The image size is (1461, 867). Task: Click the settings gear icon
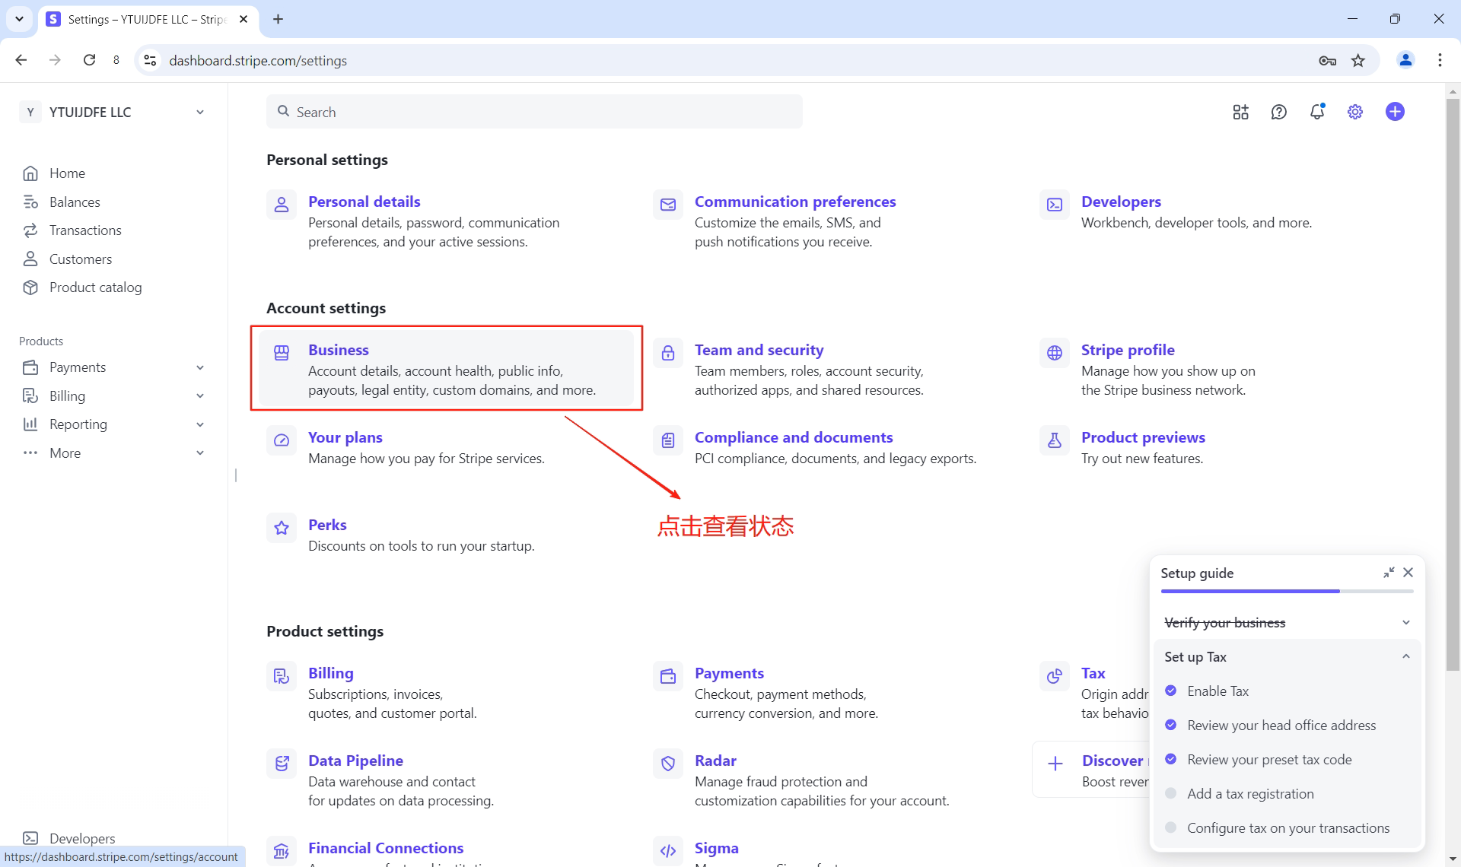pos(1355,112)
